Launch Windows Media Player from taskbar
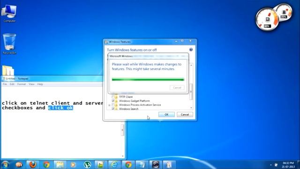The image size is (300, 169). (x=73, y=165)
